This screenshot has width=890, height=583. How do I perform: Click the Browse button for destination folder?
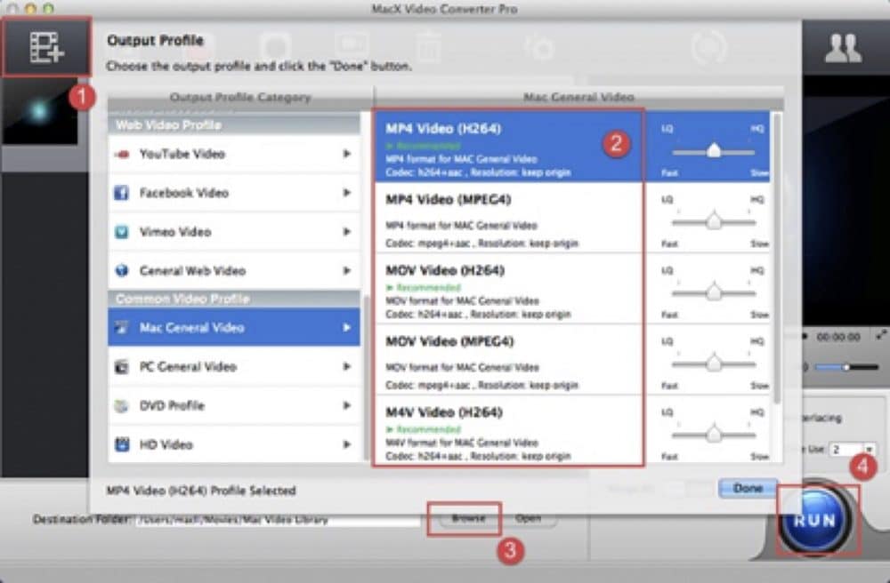click(468, 518)
